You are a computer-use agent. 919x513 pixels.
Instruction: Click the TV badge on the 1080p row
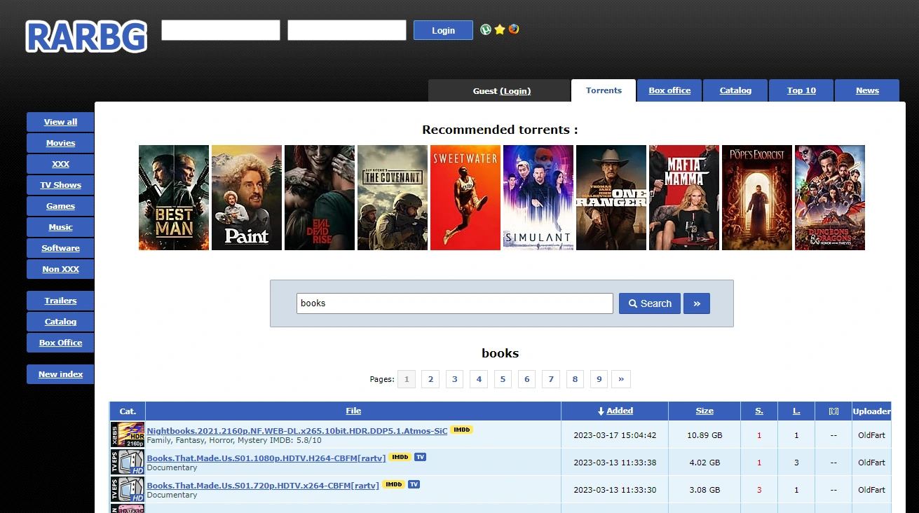point(420,457)
